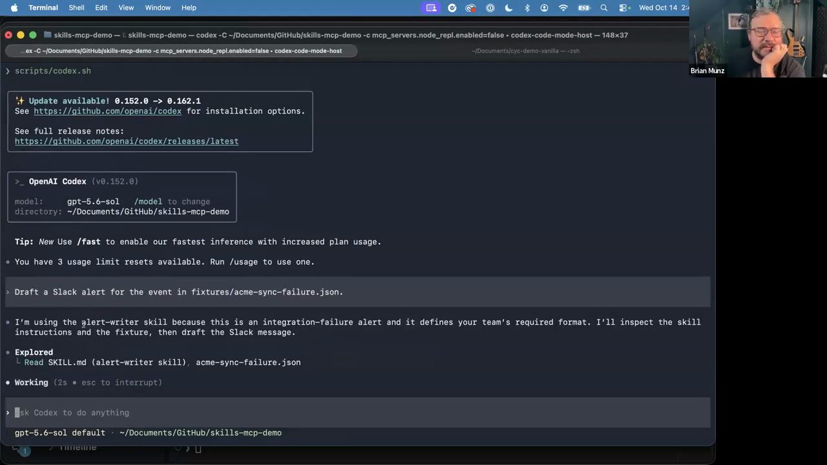Click Brian Munz's video thumbnail
The width and height of the screenshot is (827, 465).
tap(757, 39)
